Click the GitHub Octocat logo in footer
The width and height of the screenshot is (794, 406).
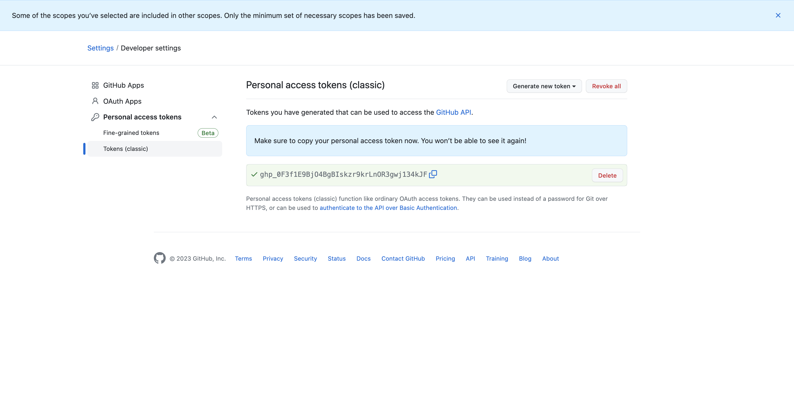[160, 258]
